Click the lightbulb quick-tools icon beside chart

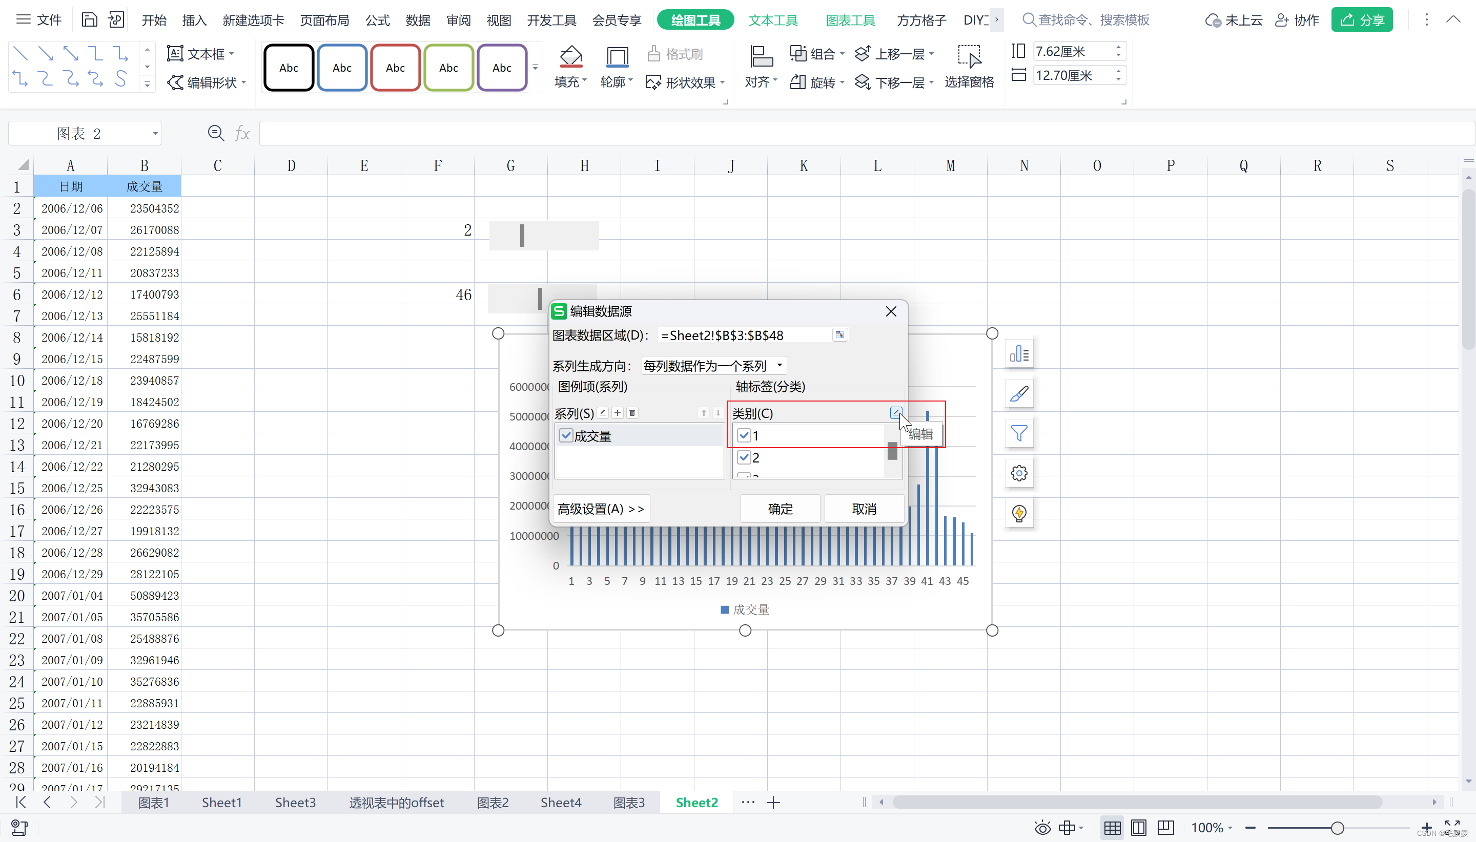(1019, 514)
